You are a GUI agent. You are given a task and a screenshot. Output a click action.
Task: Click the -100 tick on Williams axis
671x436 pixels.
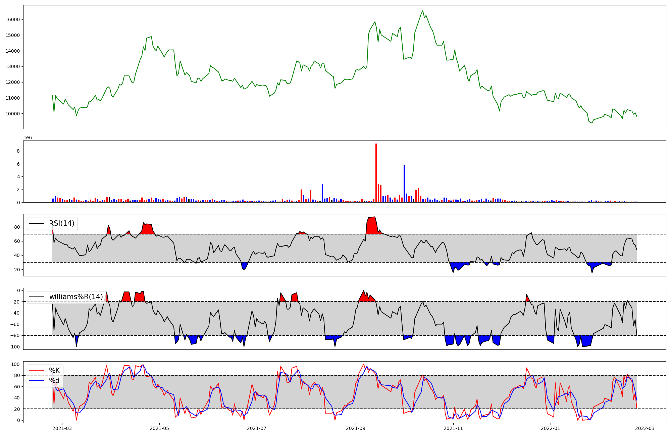tap(13, 347)
